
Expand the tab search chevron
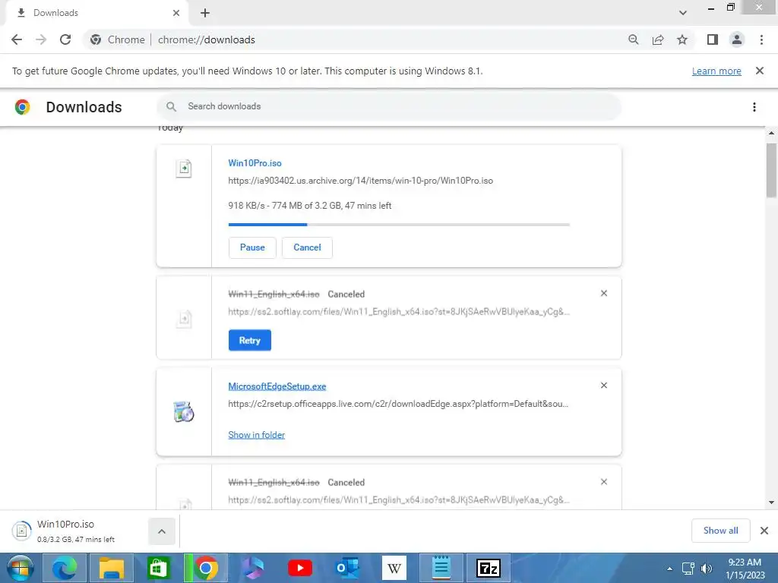point(683,13)
